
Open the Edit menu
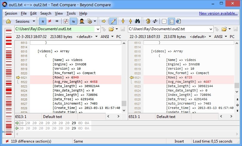point(33,13)
